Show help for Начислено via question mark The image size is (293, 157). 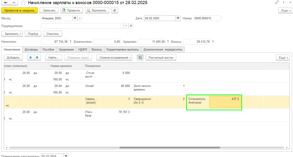[70, 42]
